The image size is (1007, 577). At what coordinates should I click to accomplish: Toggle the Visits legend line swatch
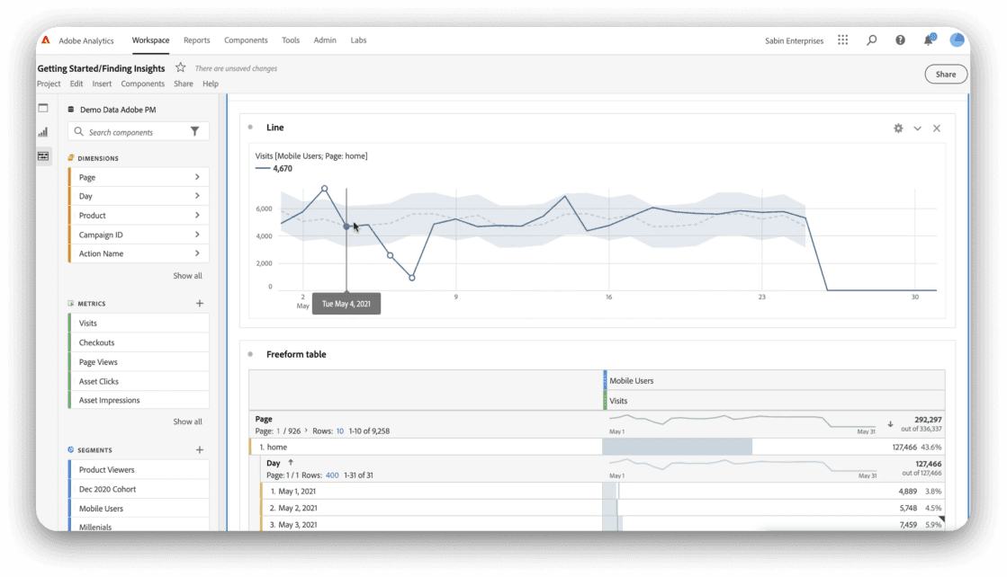pyautogui.click(x=262, y=169)
